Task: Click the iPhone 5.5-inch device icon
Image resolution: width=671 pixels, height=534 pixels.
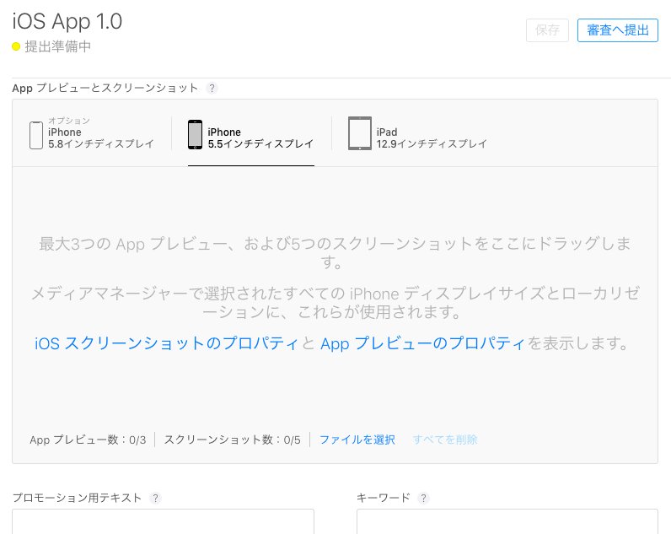Action: click(x=195, y=134)
